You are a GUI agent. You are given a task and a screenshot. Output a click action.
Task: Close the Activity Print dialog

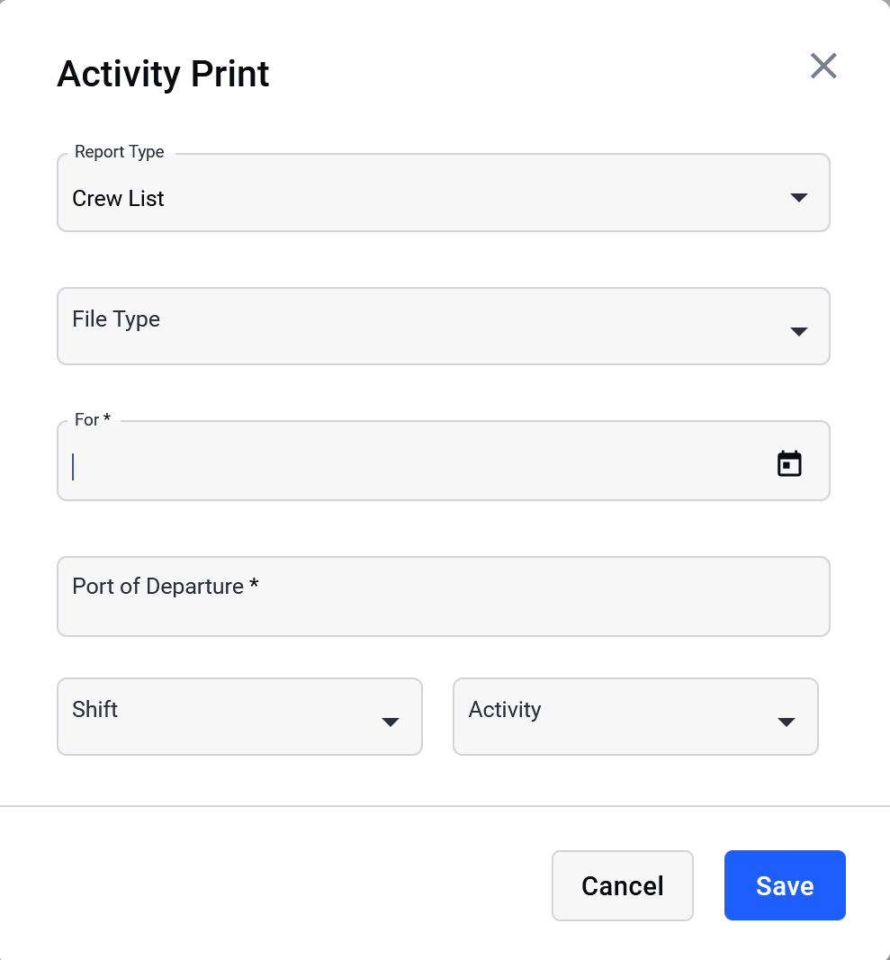click(823, 66)
